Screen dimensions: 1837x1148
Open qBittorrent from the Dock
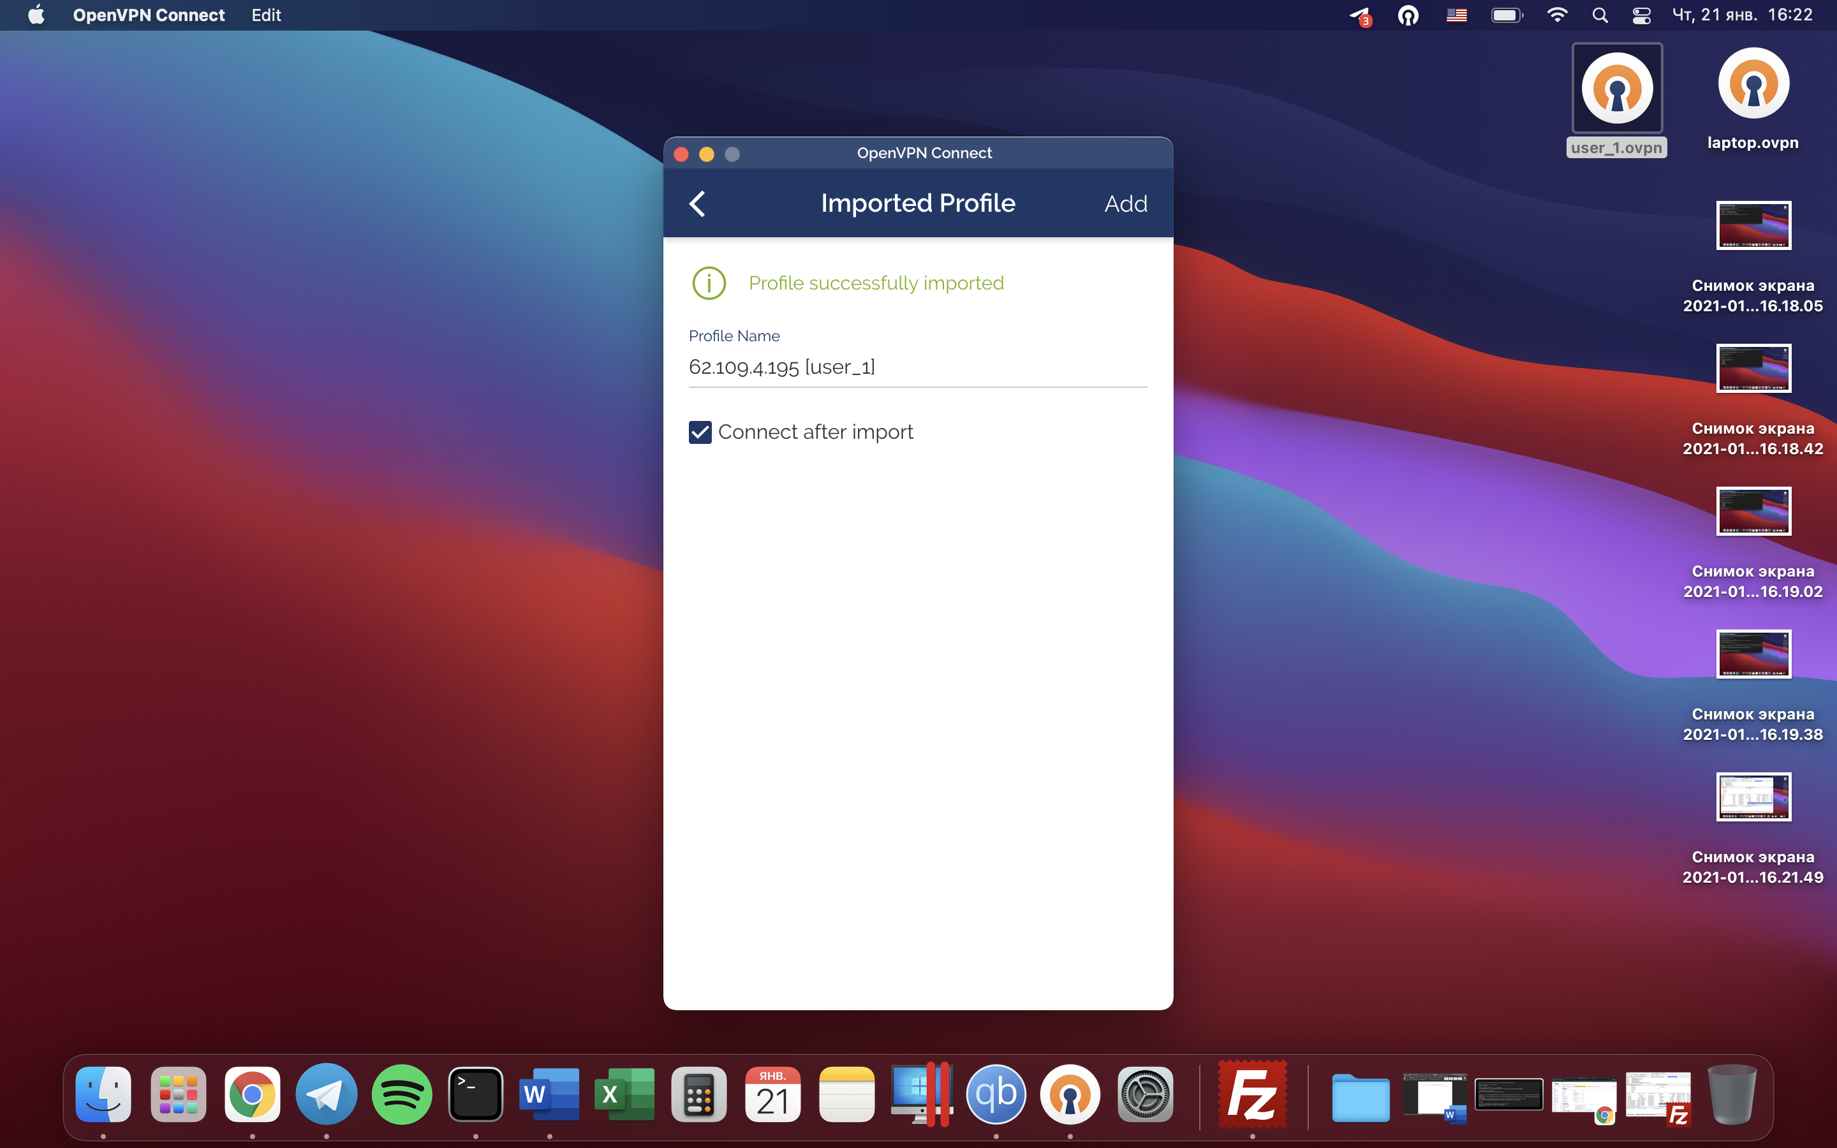996,1094
